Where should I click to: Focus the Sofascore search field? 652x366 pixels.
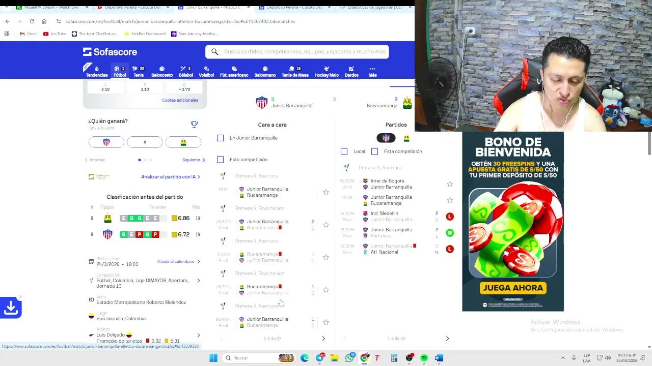(x=297, y=52)
